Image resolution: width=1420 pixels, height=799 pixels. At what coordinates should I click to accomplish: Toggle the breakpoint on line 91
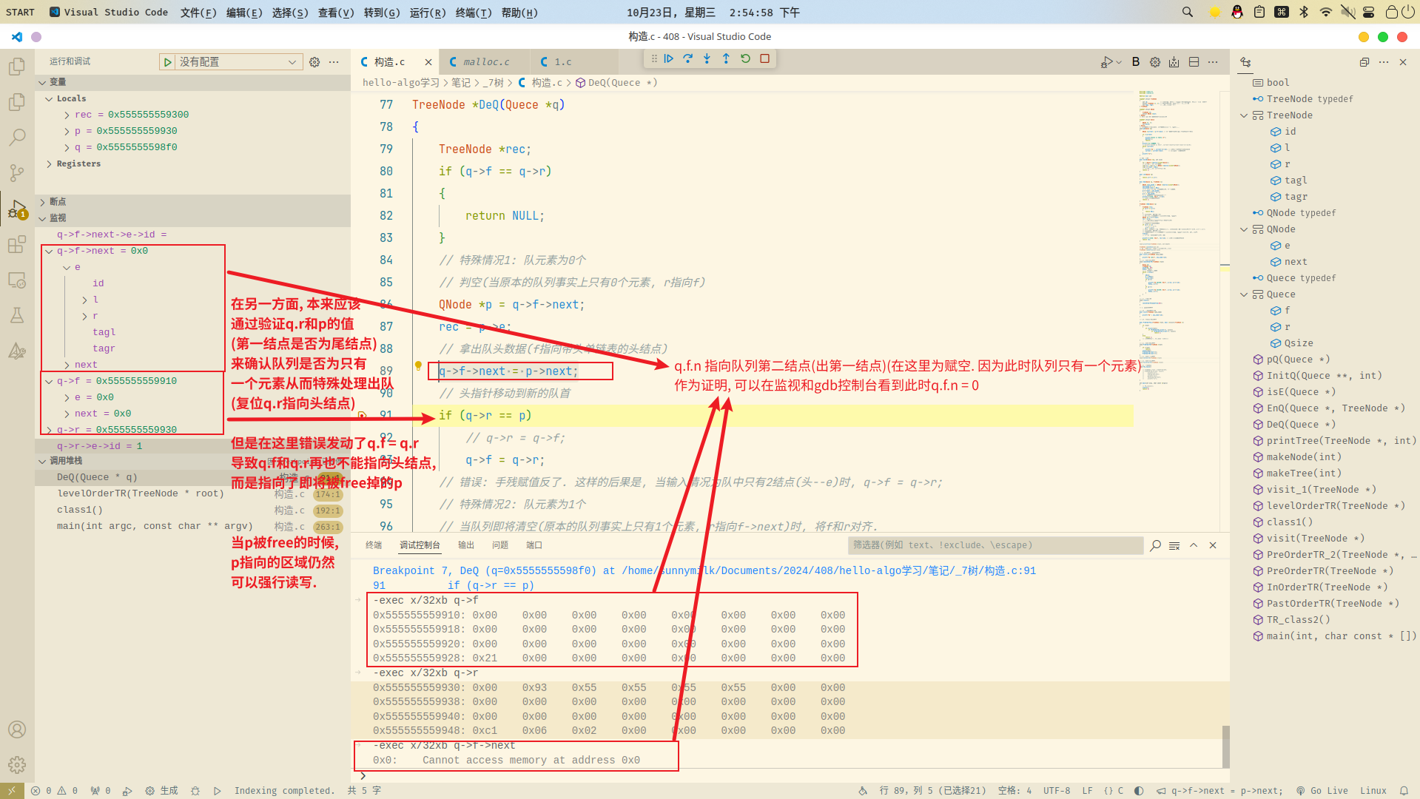pos(362,416)
